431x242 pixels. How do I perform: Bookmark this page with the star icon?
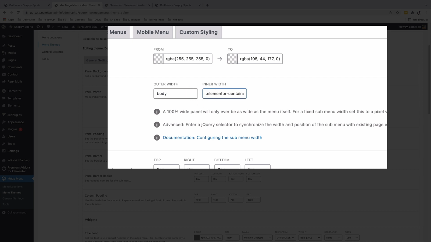click(398, 13)
